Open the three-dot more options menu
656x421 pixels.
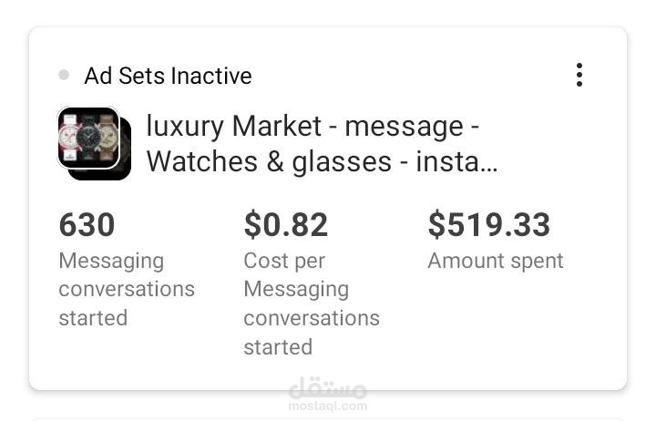pos(579,75)
